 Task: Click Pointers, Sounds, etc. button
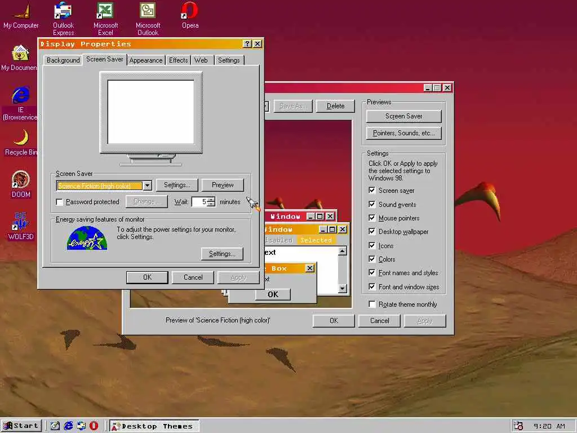pyautogui.click(x=403, y=133)
